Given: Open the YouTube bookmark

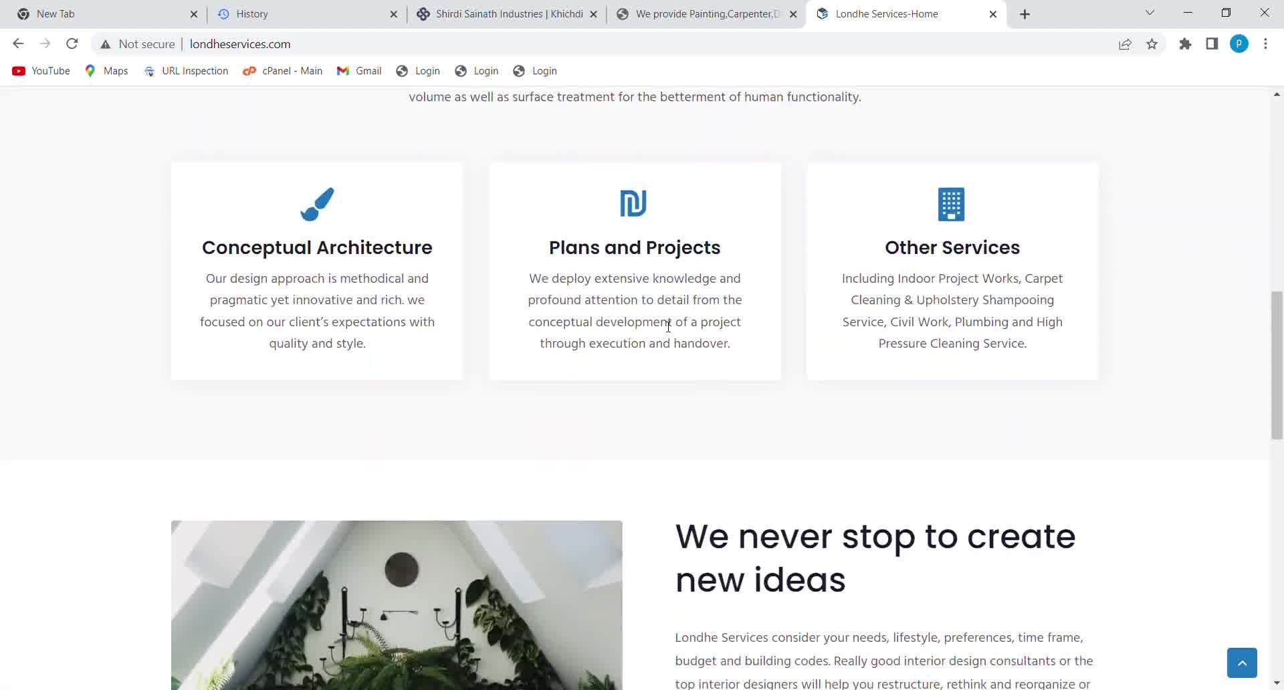Looking at the screenshot, I should coord(40,71).
